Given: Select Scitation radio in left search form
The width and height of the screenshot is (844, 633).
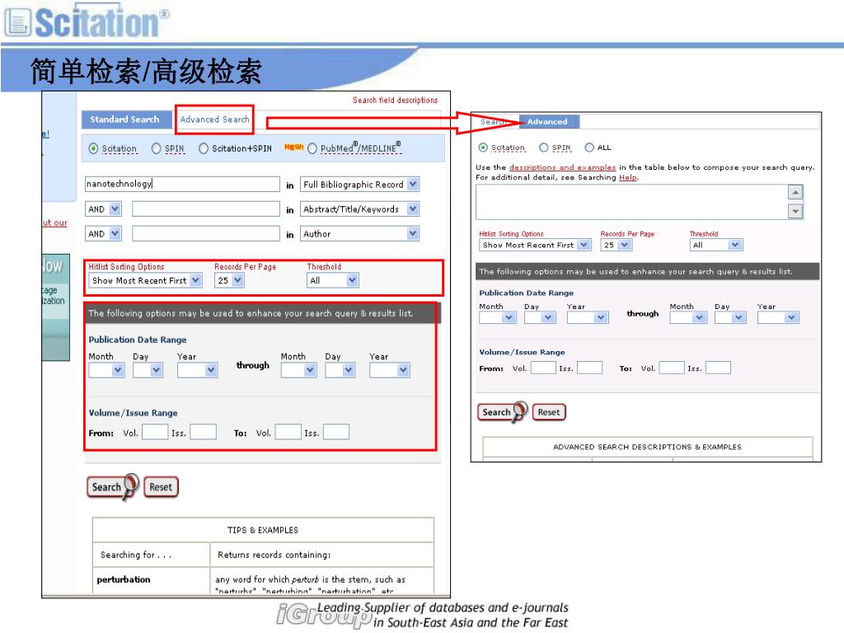Looking at the screenshot, I should pos(94,148).
